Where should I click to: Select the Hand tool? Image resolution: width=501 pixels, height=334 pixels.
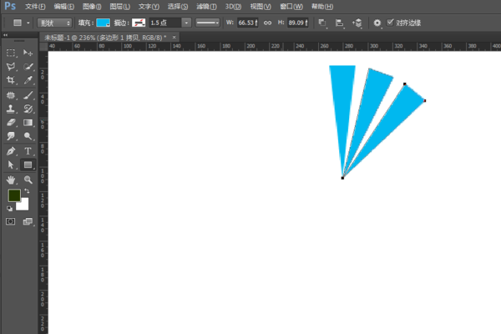[x=12, y=179]
